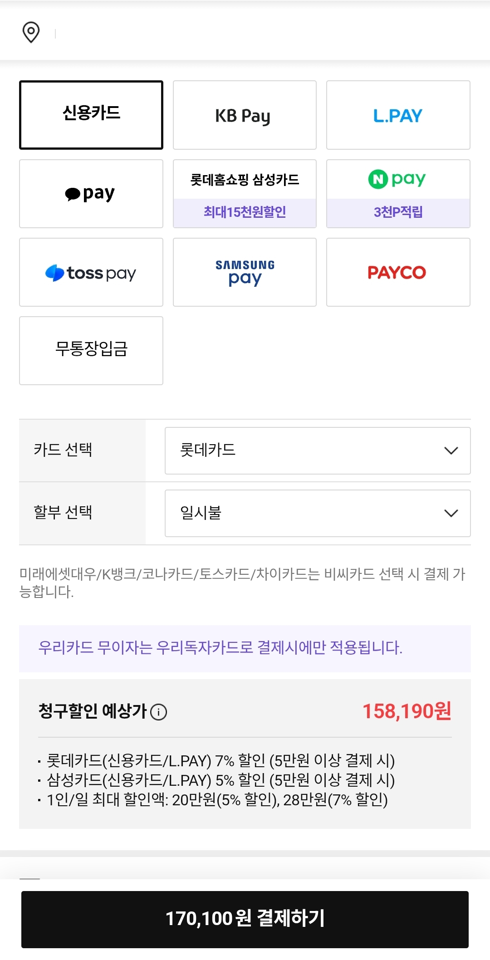Viewport: 490px width, 960px height.
Task: Open the 롯데카드 card selection dropdown
Action: [318, 451]
